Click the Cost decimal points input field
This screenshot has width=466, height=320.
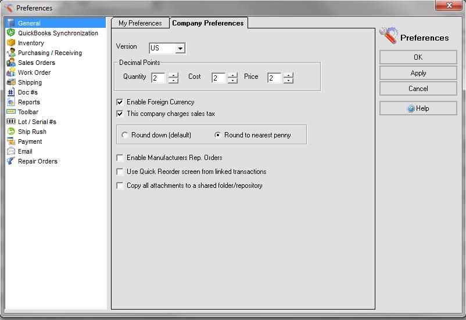click(x=218, y=78)
